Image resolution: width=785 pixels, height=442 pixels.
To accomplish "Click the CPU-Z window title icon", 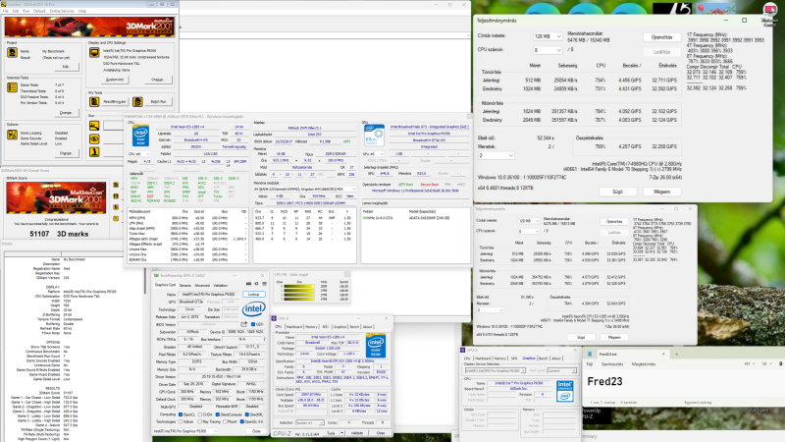I will tap(274, 318).
